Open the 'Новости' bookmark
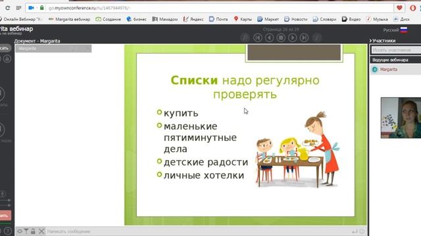The image size is (421, 236). coord(295,19)
